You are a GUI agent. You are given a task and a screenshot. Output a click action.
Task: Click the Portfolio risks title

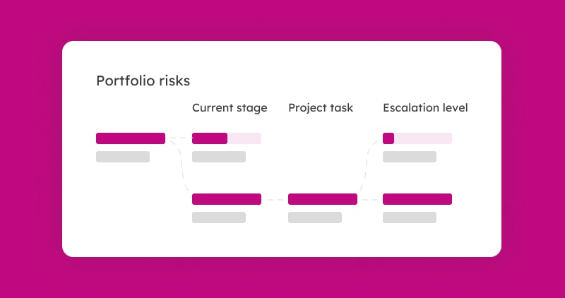click(143, 81)
